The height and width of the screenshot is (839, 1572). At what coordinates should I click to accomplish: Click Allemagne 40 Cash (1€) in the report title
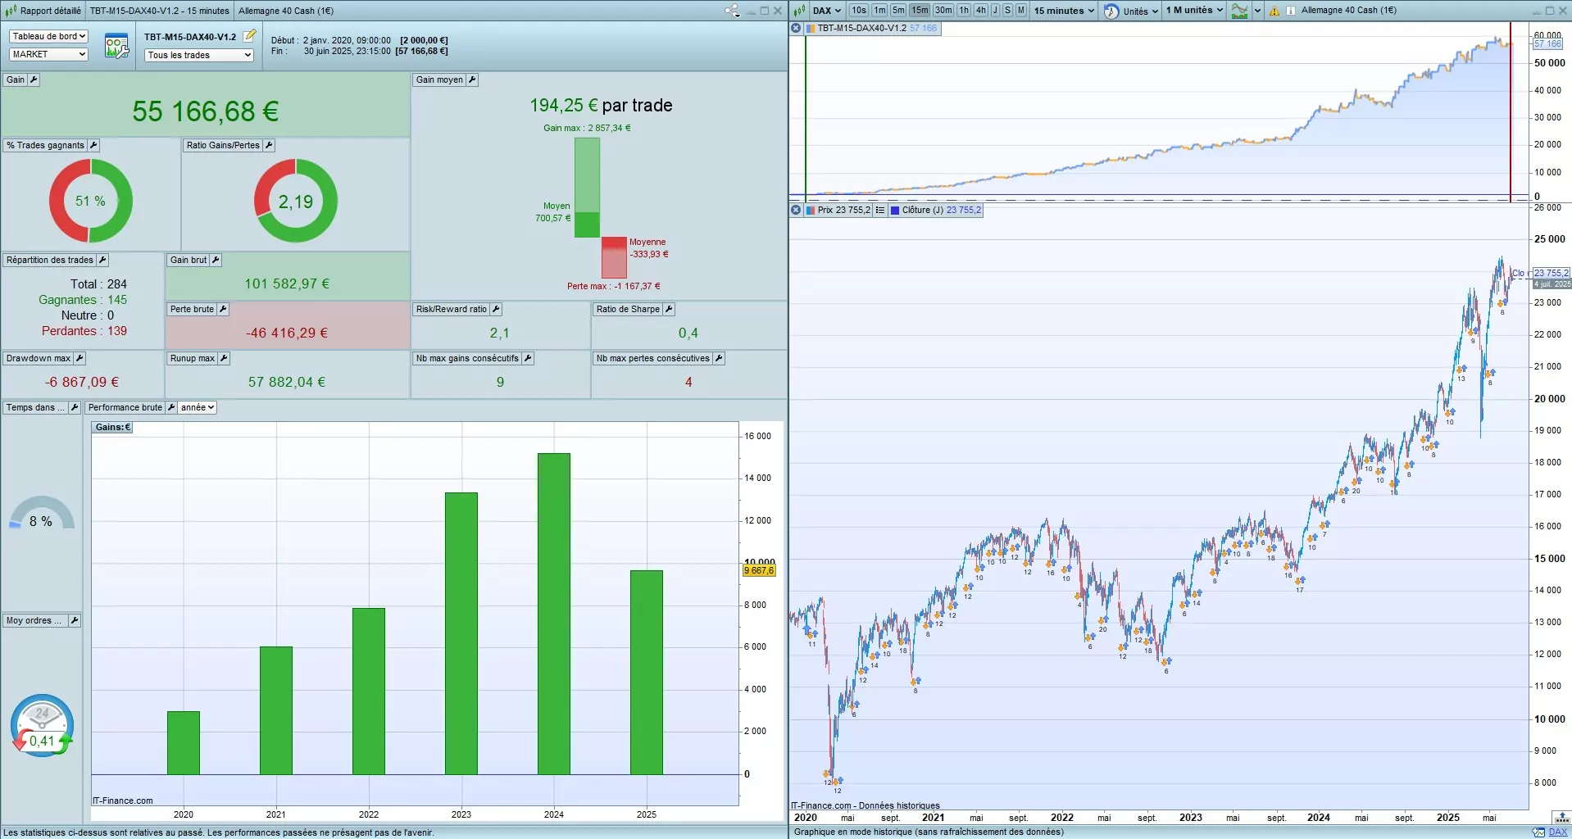coord(286,11)
